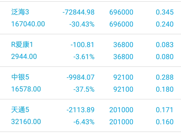Click 天通5 current price 0.160
This screenshot has height=134, width=181.
(165, 122)
